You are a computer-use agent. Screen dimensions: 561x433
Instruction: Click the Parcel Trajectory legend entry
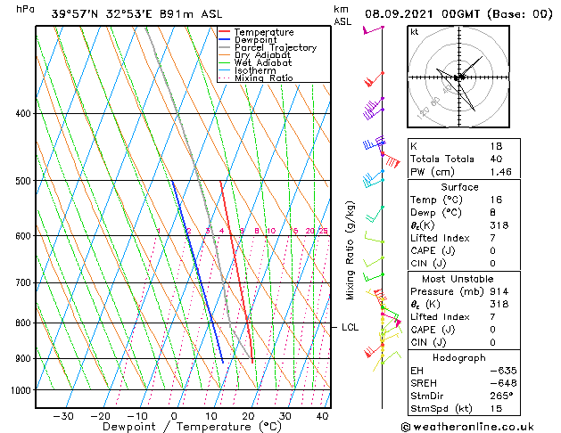pyautogui.click(x=276, y=48)
